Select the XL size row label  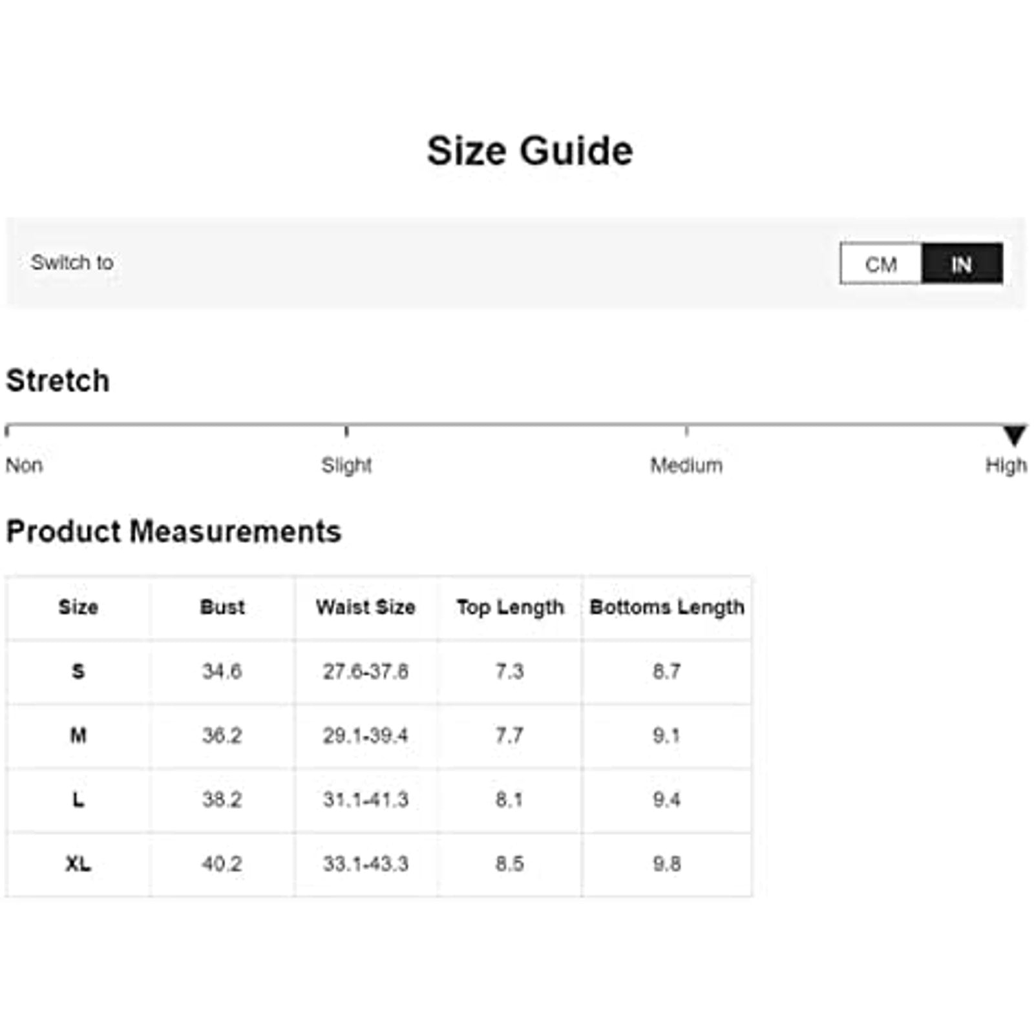78,864
